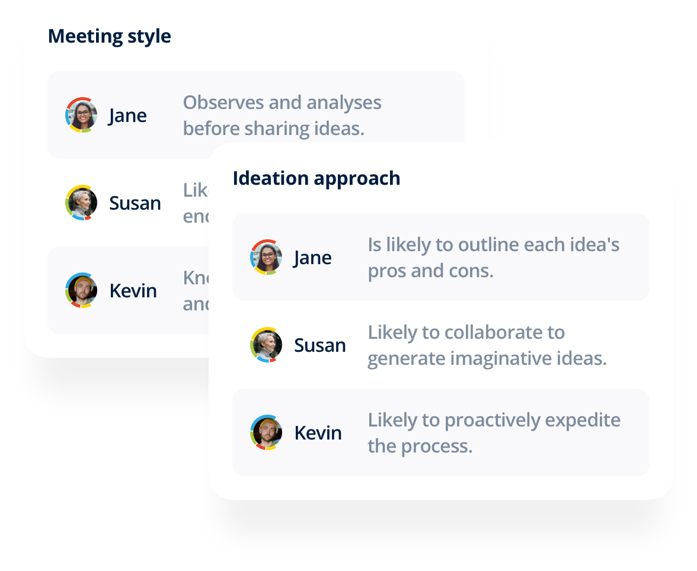Viewport: 697px width, 571px height.
Task: Click Jane's avatar in Meeting style card
Action: coord(81,115)
